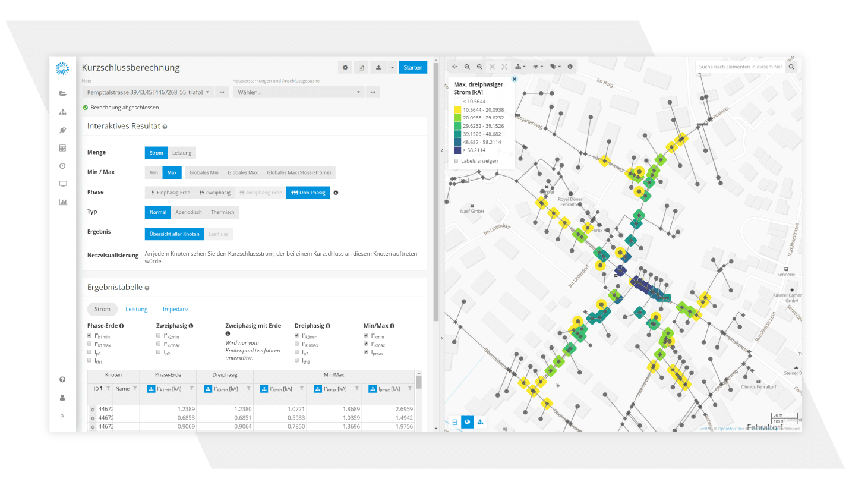Open the help question mark in sidebar

(x=62, y=379)
